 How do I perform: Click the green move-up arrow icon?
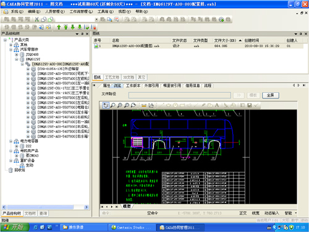59,27
